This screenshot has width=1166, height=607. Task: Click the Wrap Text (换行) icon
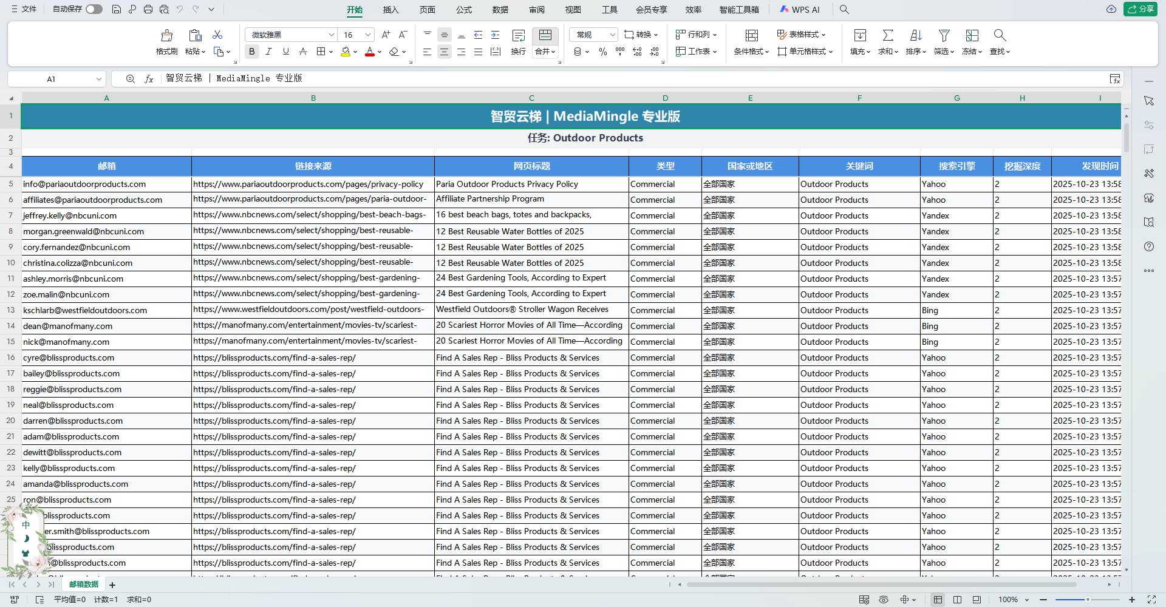point(519,35)
